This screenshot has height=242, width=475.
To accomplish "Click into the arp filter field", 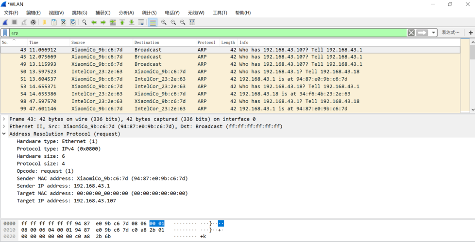I will pos(208,33).
